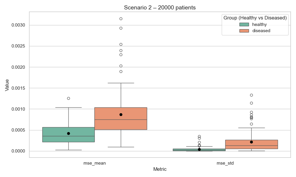Image resolution: width=296 pixels, height=177 pixels.
Task: Click the highest diseased mse_std outlier point
Action: [x=251, y=95]
